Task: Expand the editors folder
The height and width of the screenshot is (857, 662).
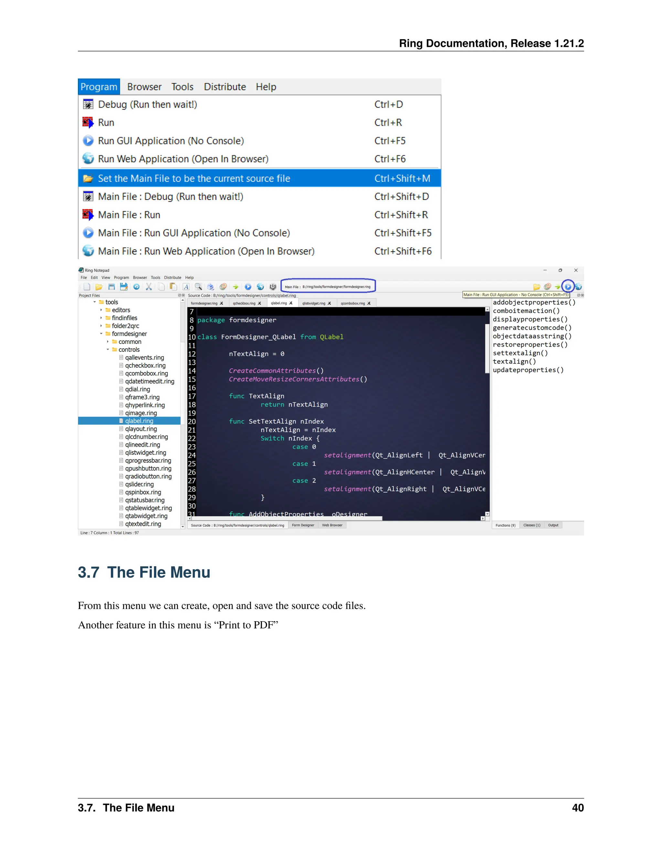Action: click(x=101, y=310)
